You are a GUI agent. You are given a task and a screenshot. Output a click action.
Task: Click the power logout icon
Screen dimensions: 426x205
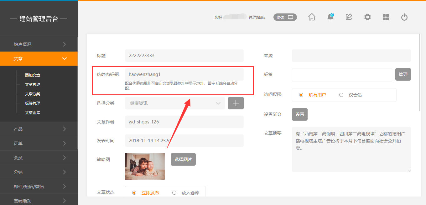(x=404, y=17)
